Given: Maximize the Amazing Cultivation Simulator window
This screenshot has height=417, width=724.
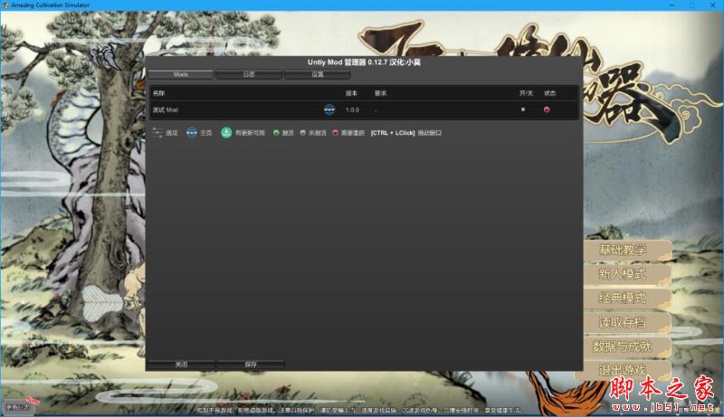Looking at the screenshot, I should 692,5.
